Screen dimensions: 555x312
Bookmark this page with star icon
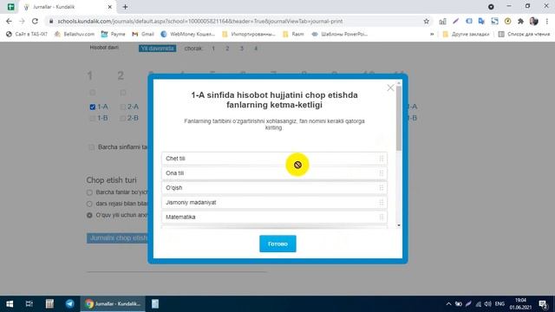click(x=426, y=21)
